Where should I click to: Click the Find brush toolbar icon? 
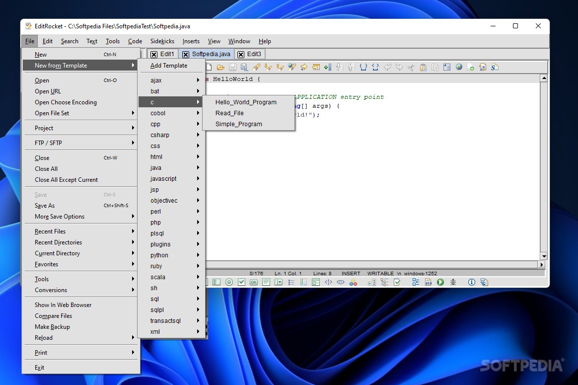[256, 67]
